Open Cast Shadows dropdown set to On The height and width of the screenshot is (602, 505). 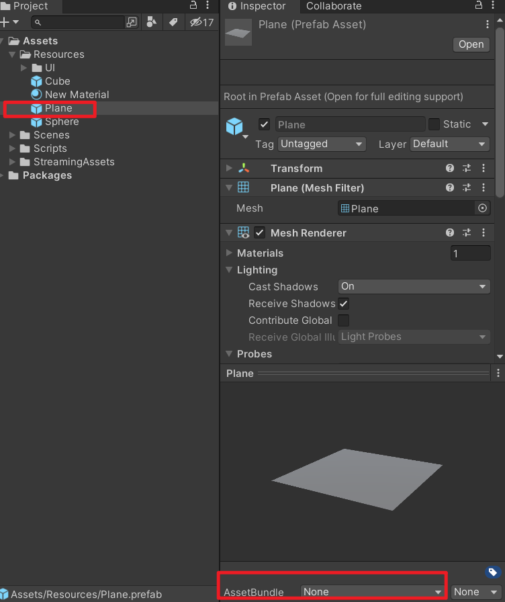pyautogui.click(x=414, y=286)
